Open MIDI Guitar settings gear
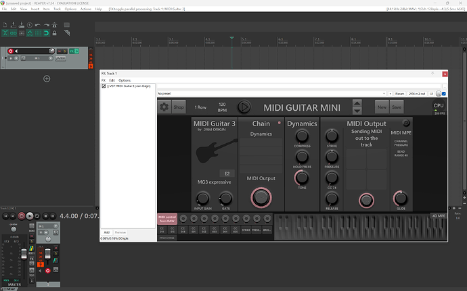This screenshot has width=467, height=291. click(x=164, y=107)
